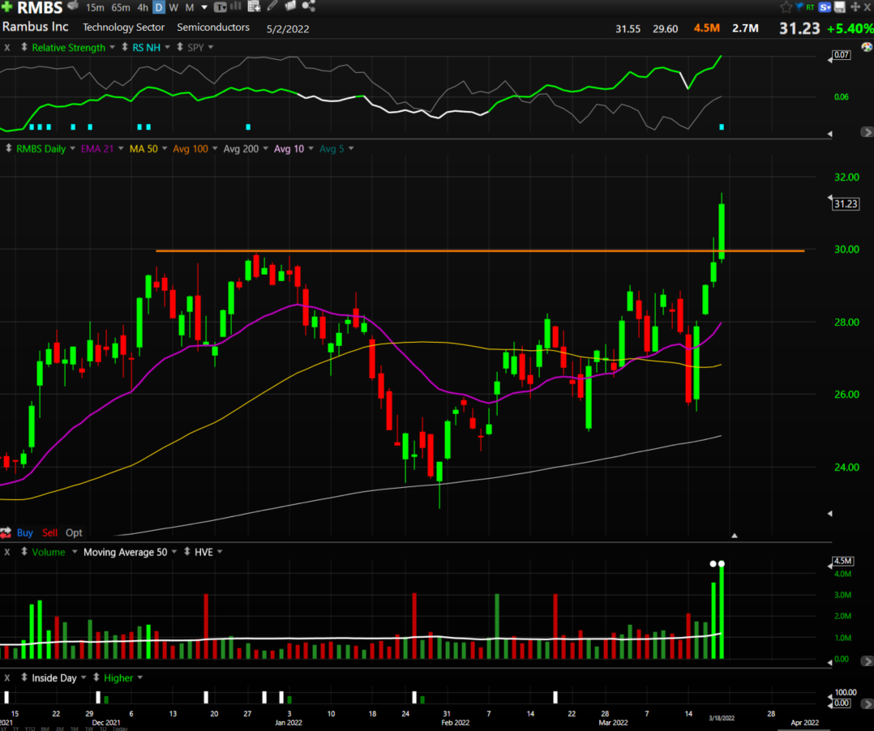Viewport: 874px width, 731px height.
Task: Open the MA 50 dropdown arrow
Action: (x=165, y=148)
